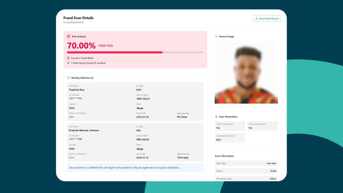The height and width of the screenshot is (193, 343).
Task: Click the Search Image person icon
Action: pos(216,37)
